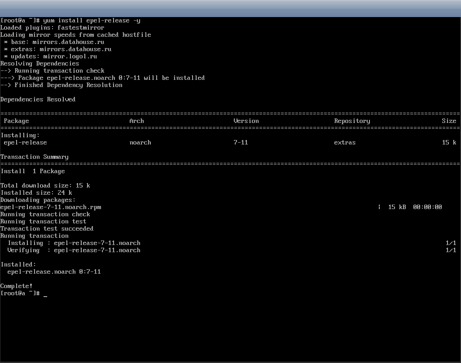The image size is (461, 363).
Task: Select the "Loaded plugins: fastestmirror" line
Action: pyautogui.click(x=53, y=28)
